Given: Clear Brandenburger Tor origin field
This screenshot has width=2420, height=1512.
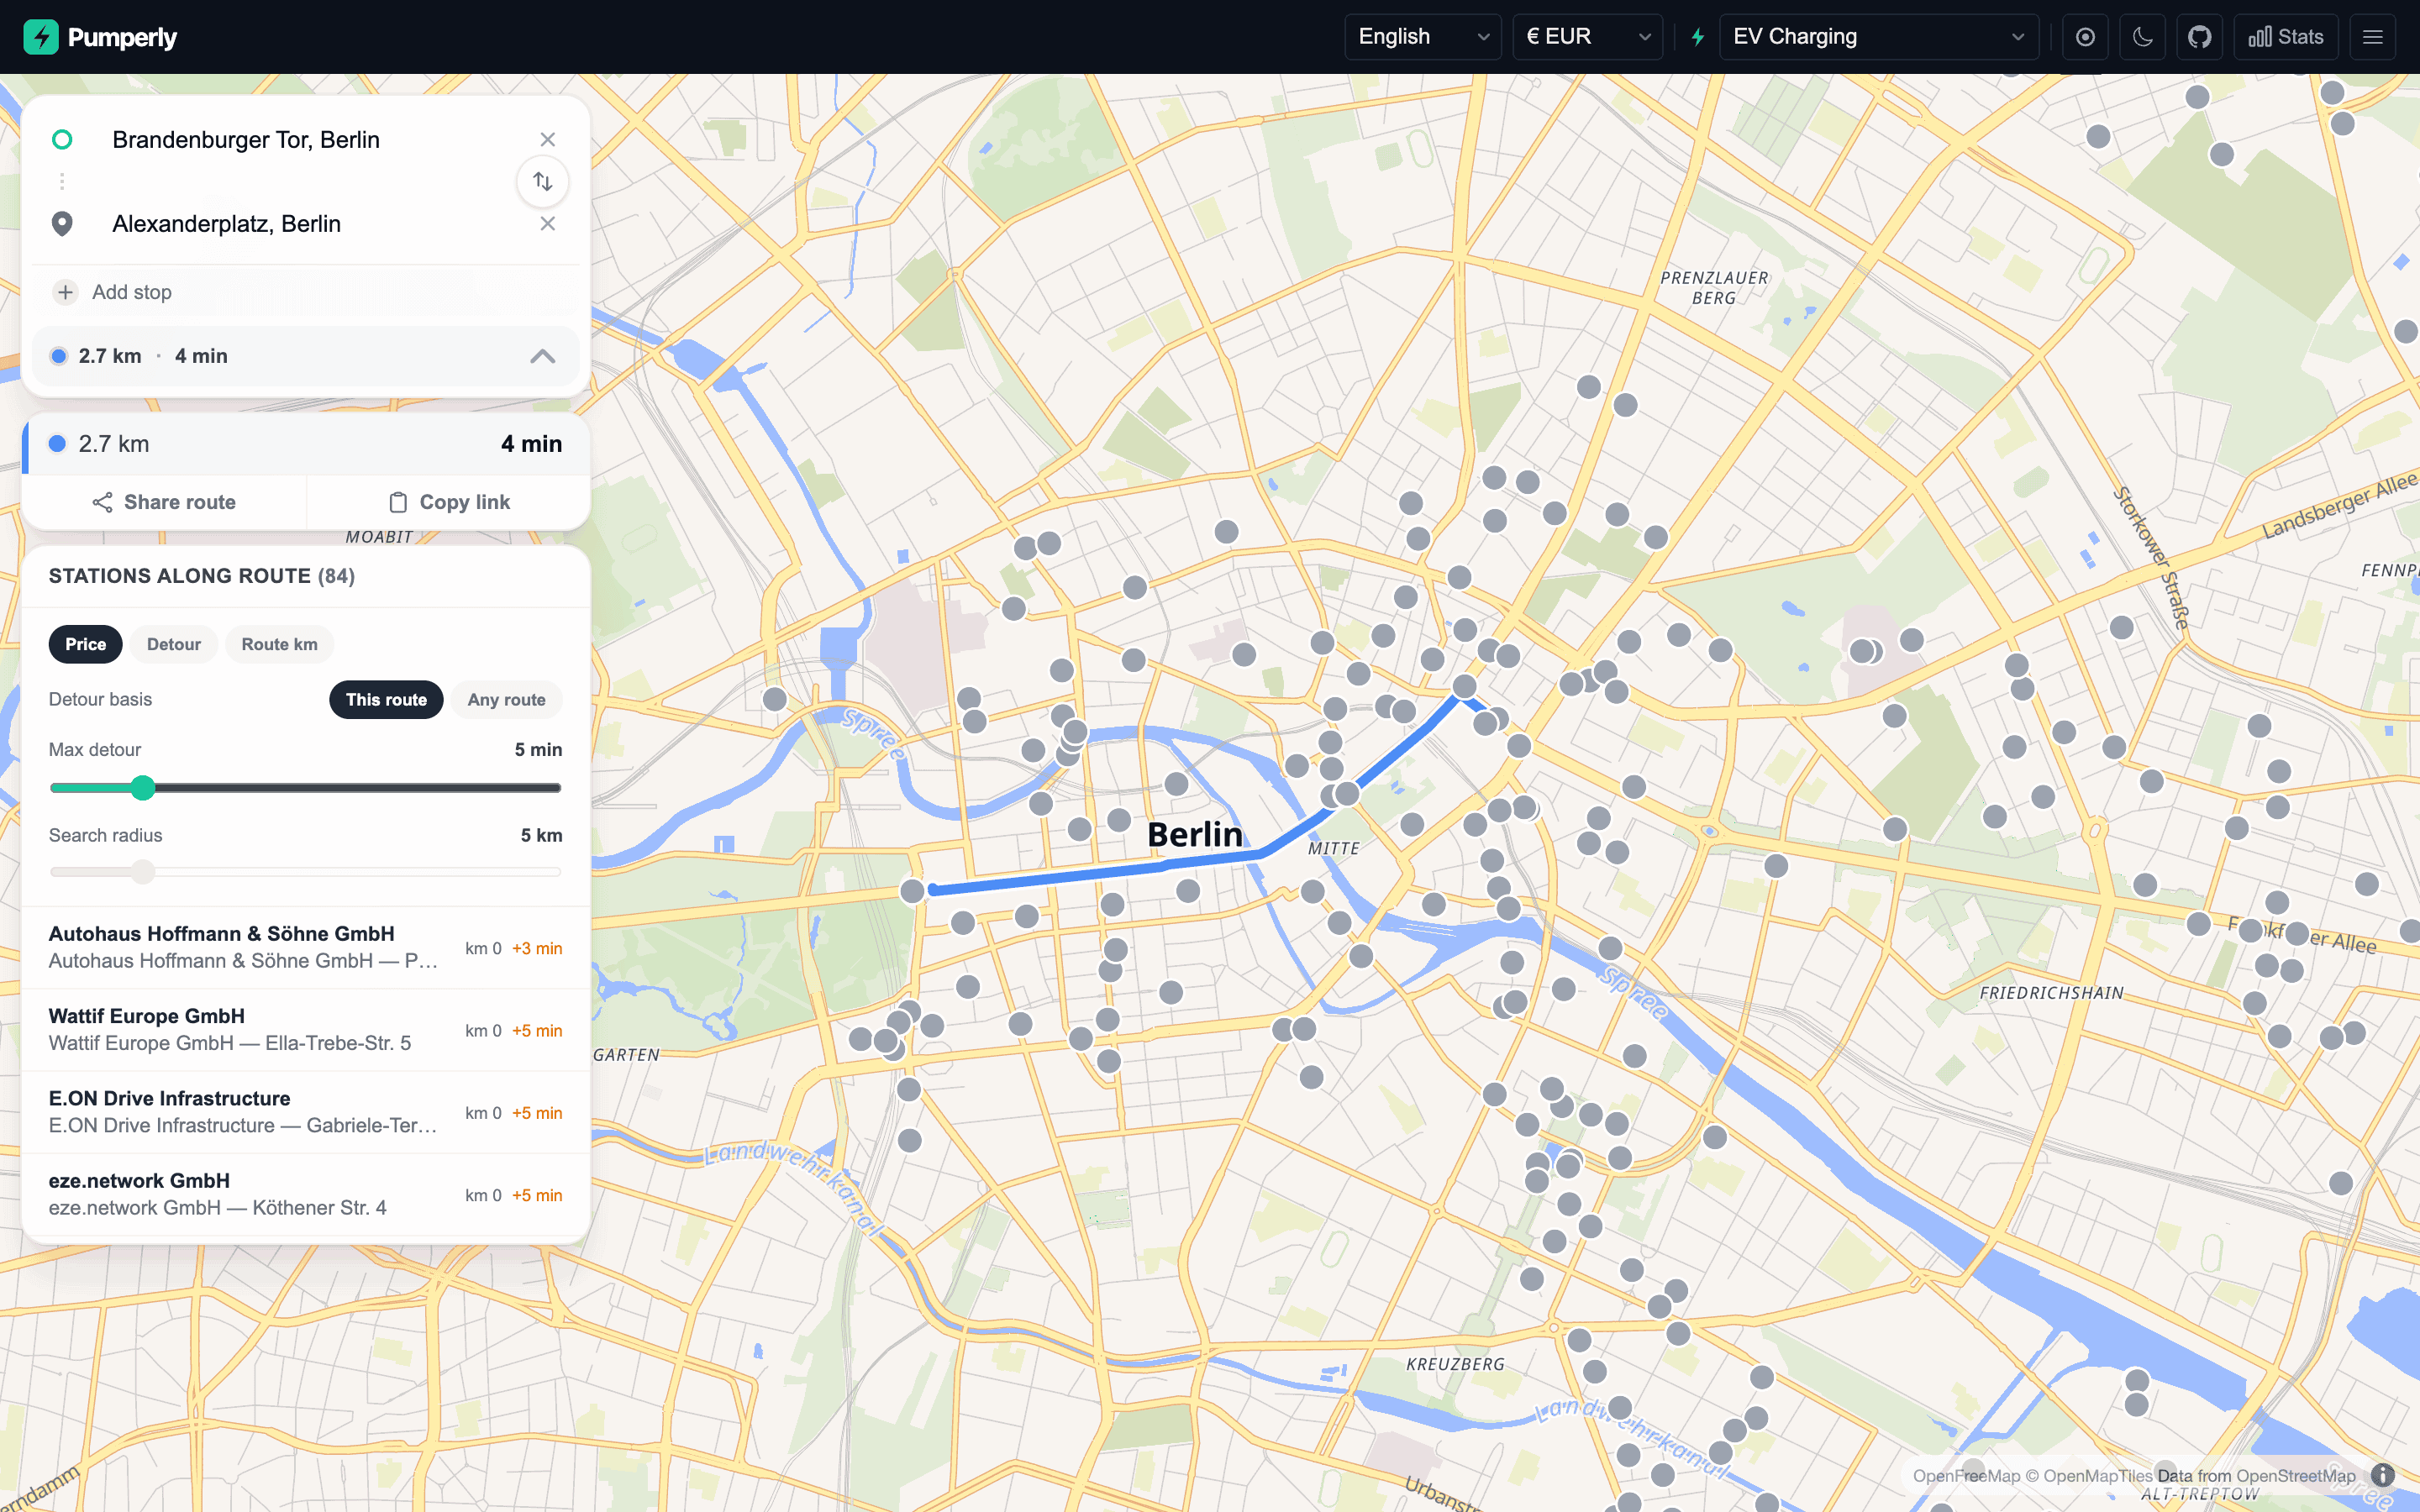Looking at the screenshot, I should point(547,139).
